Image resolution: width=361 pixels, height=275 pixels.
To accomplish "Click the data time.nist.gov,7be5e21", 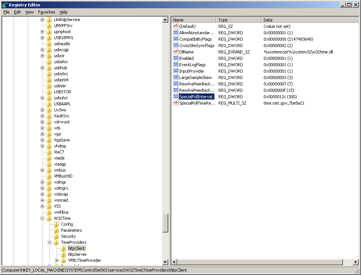I will 284,103.
